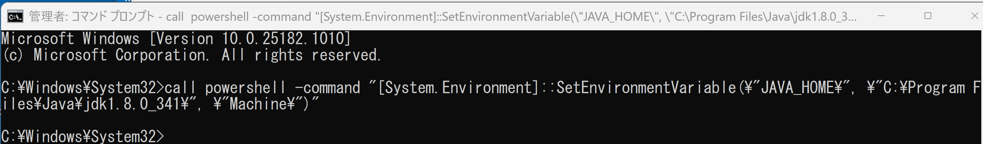Click the word 'Program' in the path
This screenshot has height=144, width=983.
936,88
